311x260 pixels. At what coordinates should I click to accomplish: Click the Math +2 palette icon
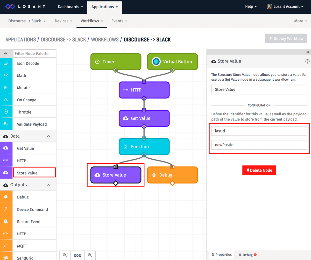pyautogui.click(x=6, y=75)
